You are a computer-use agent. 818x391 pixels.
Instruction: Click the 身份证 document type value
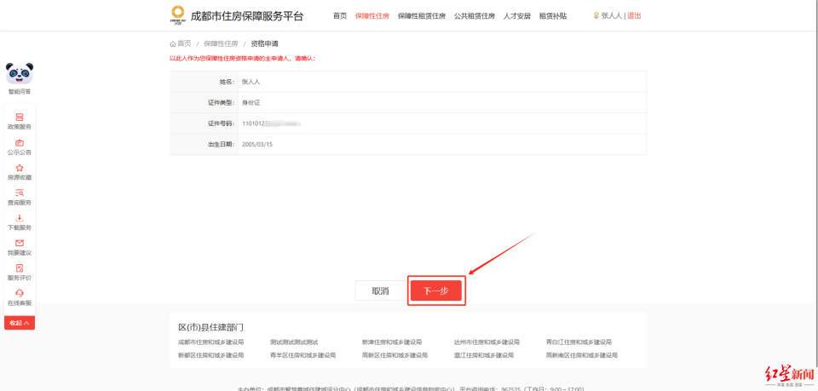(251, 103)
